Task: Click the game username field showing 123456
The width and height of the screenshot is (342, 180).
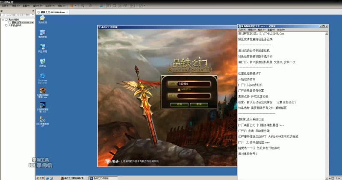Action: [194, 84]
